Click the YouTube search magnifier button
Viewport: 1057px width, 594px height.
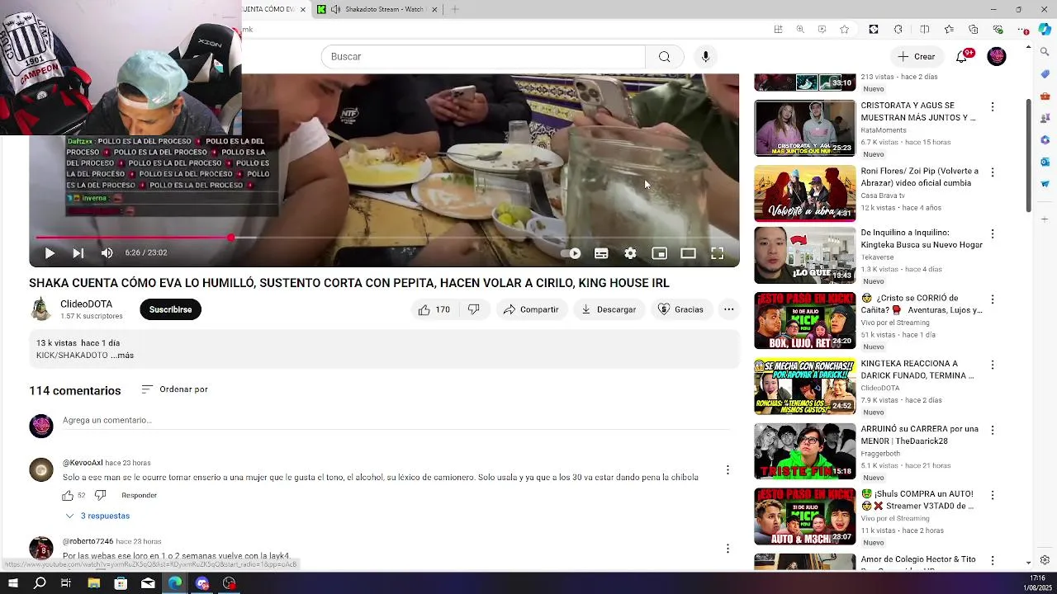tap(664, 56)
